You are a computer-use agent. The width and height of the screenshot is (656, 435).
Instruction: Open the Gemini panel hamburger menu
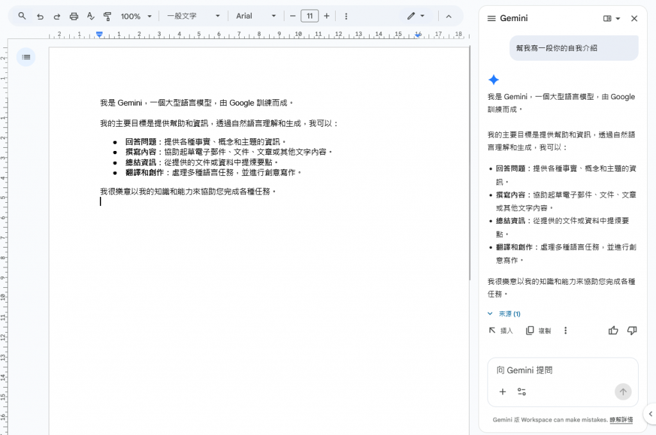coord(491,19)
